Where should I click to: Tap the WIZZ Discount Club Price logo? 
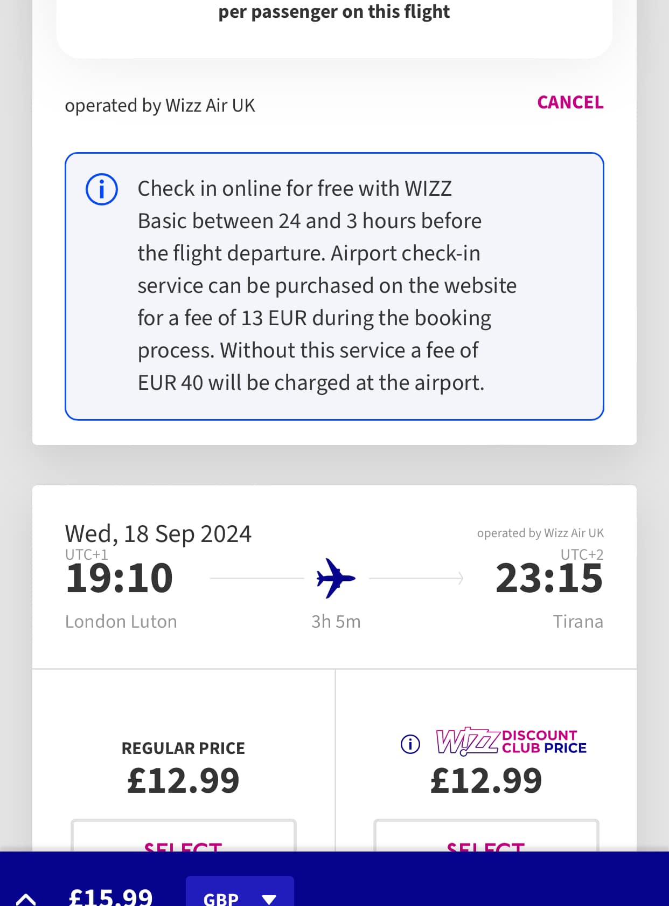point(511,742)
